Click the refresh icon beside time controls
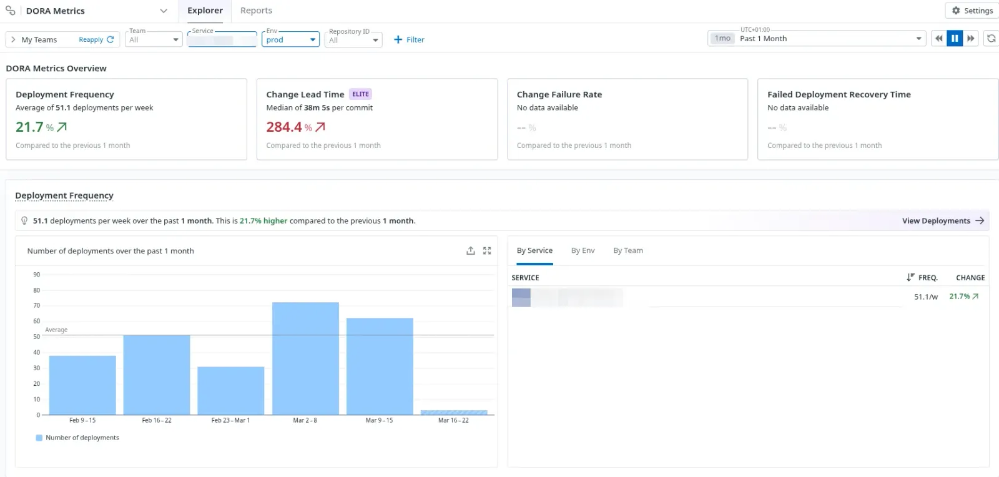Viewport: 999px width, 477px height. pos(991,39)
